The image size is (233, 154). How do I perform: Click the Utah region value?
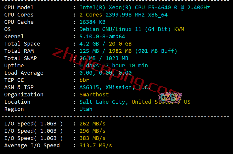[86, 109]
